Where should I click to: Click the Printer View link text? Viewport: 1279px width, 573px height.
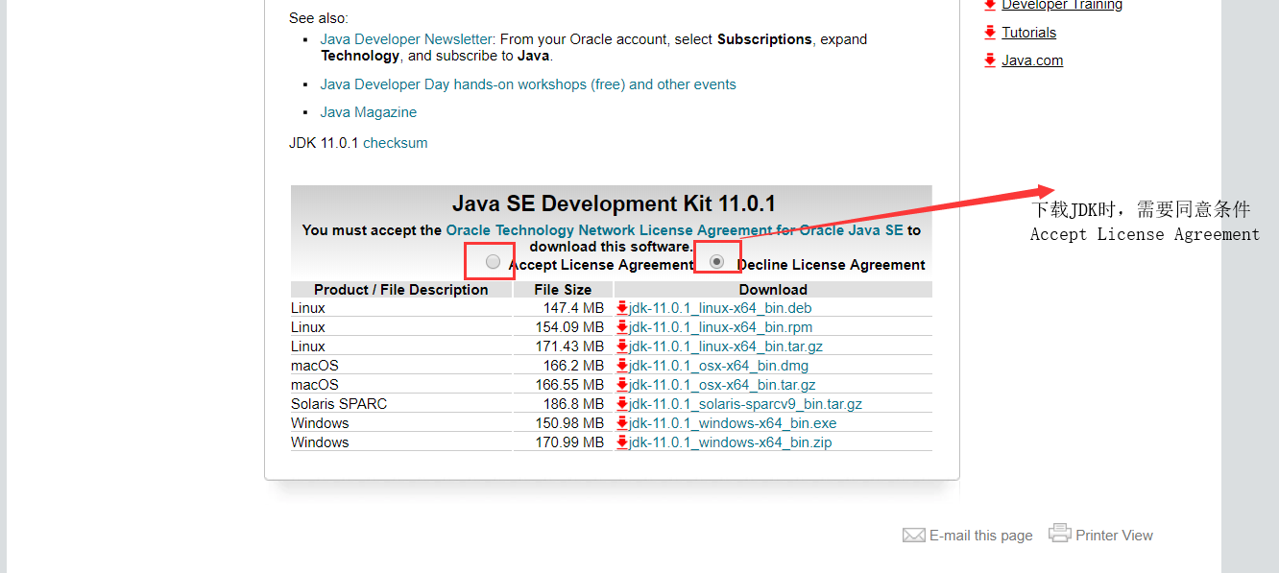1114,536
